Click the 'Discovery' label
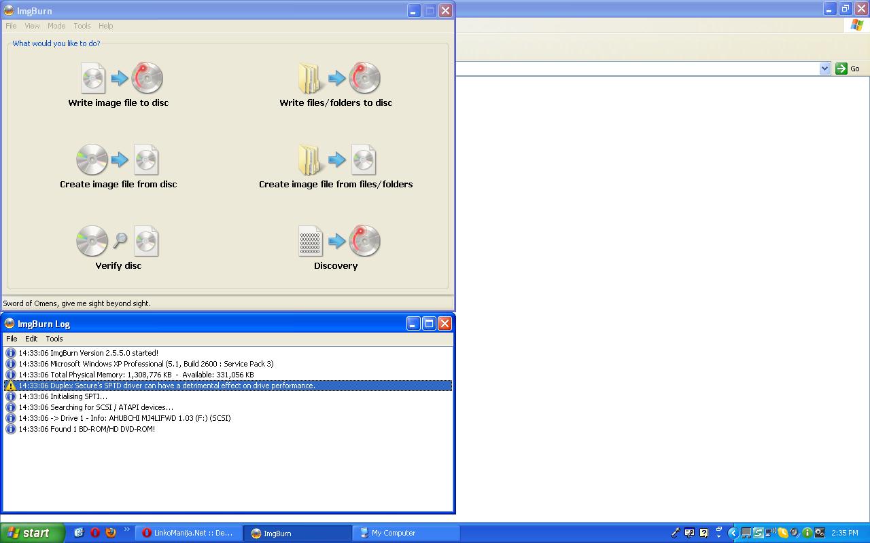Image resolution: width=870 pixels, height=543 pixels. tap(336, 266)
